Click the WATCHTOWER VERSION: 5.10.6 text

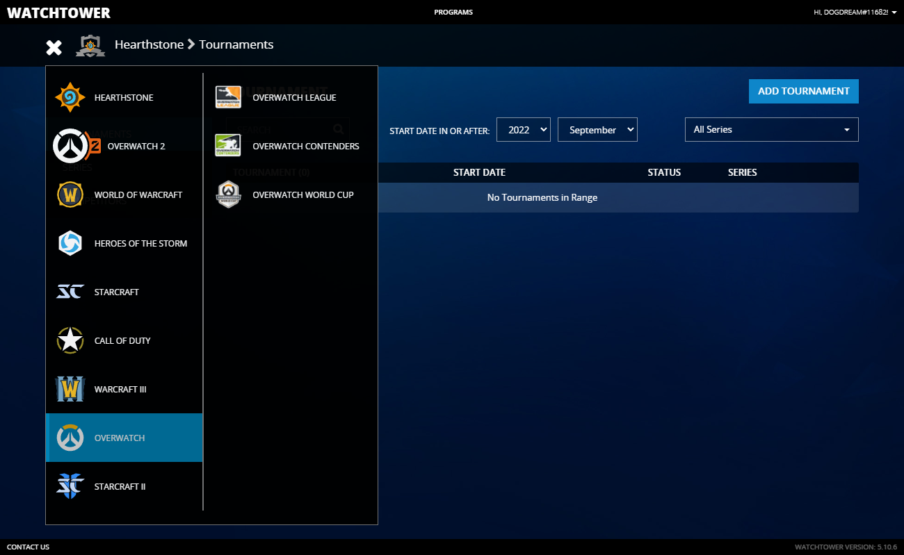click(846, 547)
